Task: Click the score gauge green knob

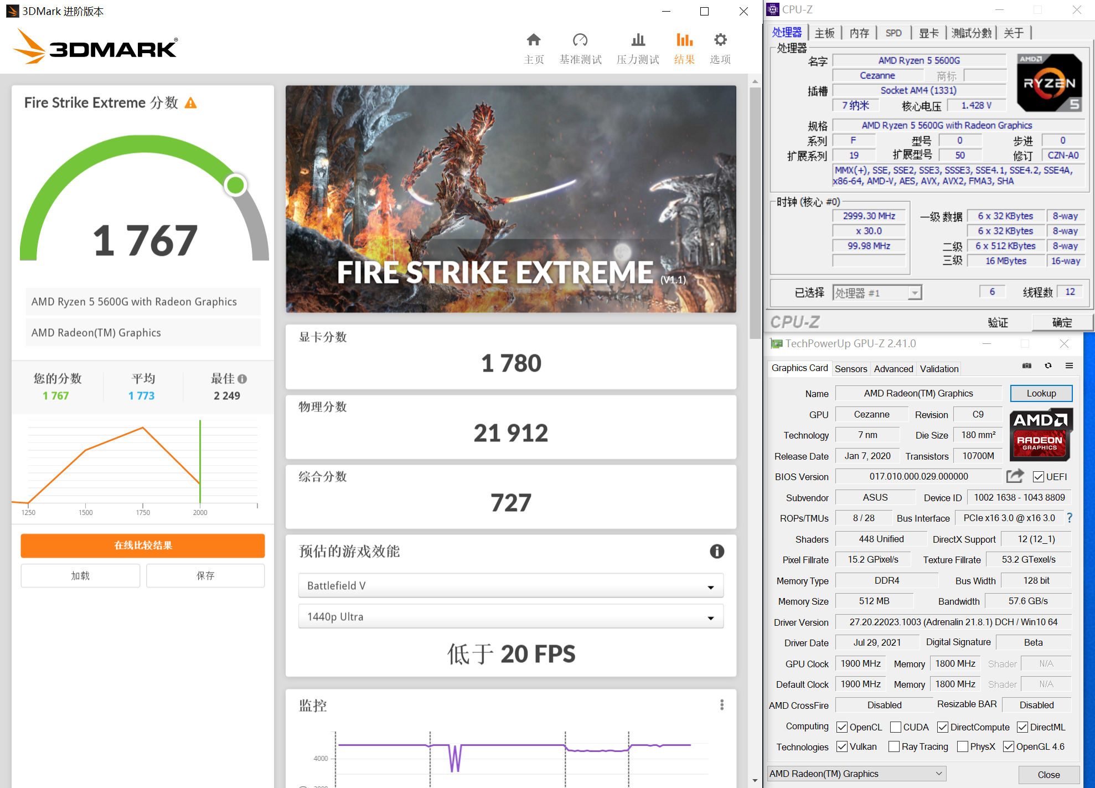Action: pos(236,185)
